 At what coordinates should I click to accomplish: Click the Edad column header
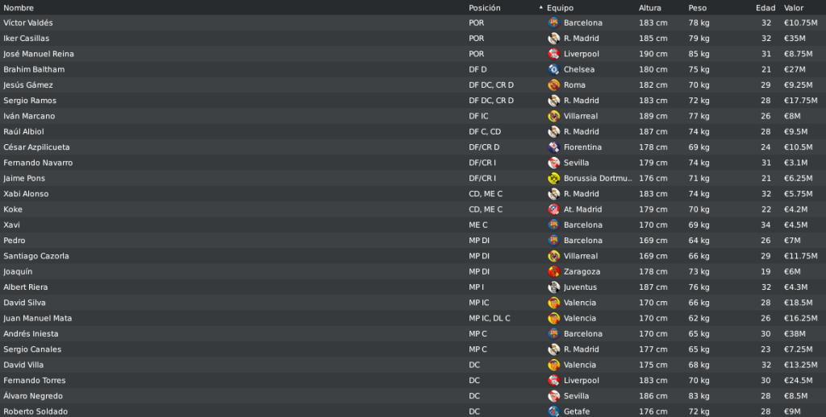point(766,8)
